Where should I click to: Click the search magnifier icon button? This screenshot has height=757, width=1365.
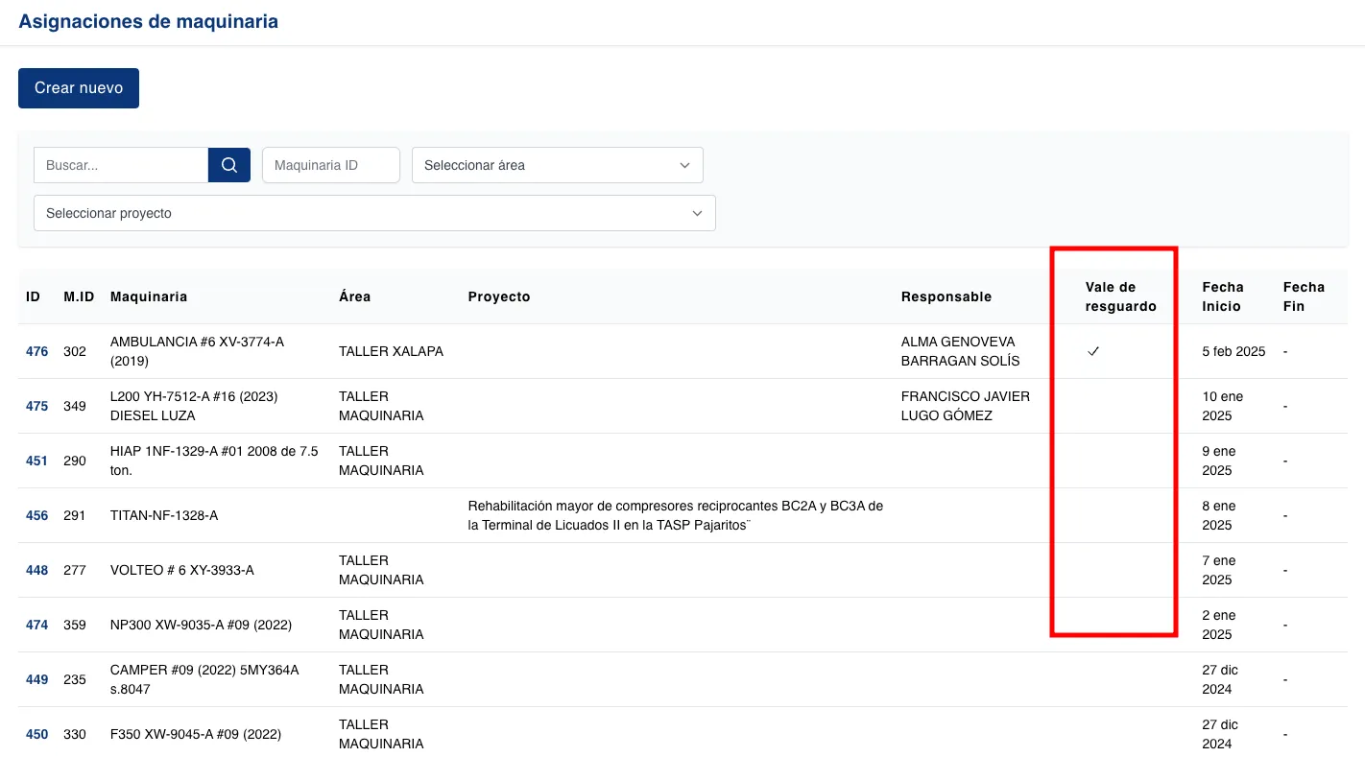[x=229, y=165]
